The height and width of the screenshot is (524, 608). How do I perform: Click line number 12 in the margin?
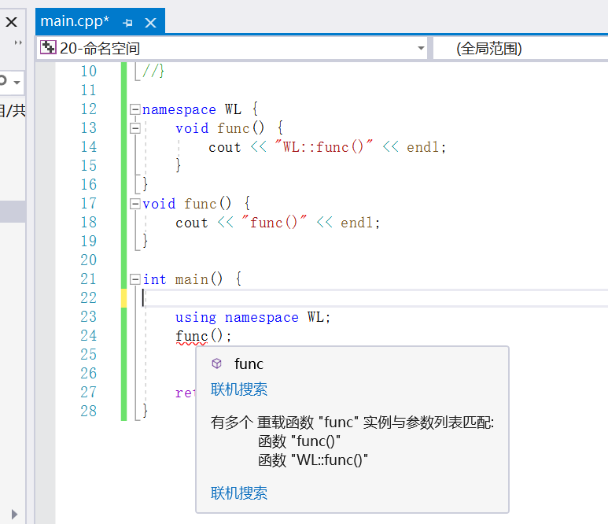(x=88, y=109)
